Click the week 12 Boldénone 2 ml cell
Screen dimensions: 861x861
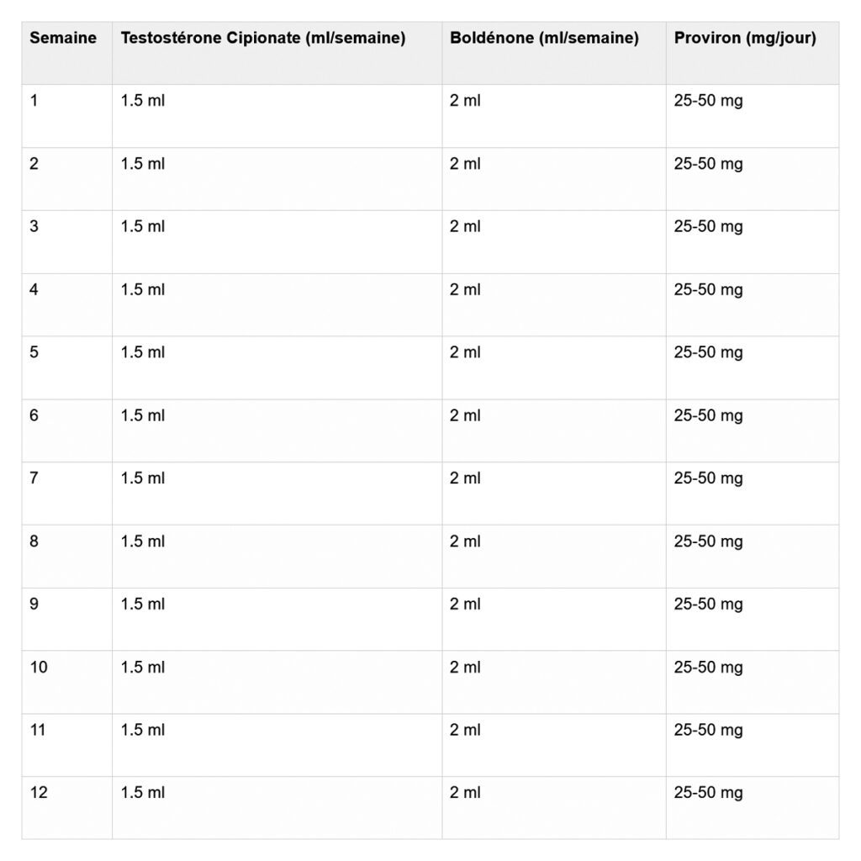pos(465,793)
